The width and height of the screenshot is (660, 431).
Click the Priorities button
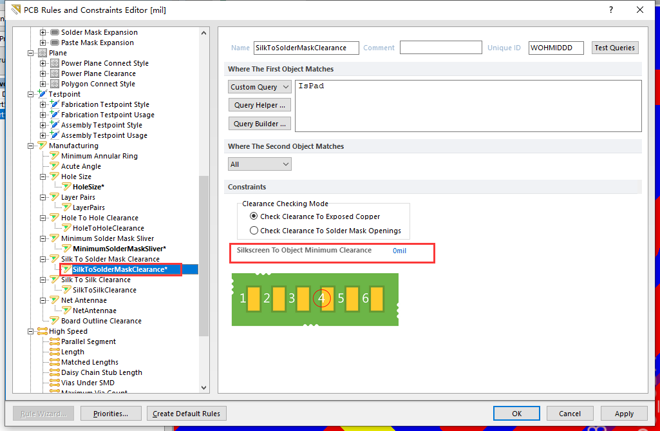111,414
